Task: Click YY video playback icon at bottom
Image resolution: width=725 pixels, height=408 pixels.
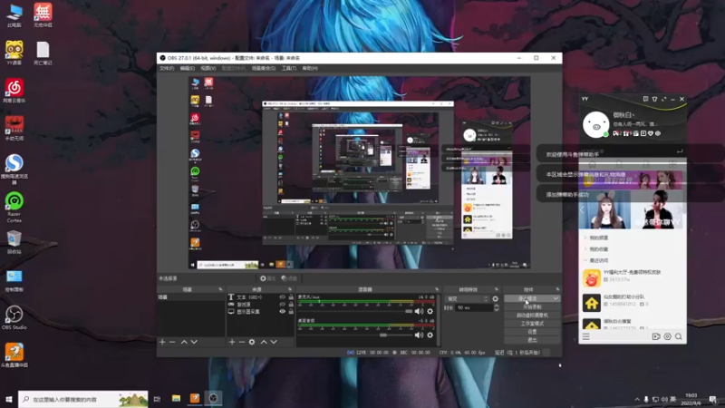Action: (656, 336)
